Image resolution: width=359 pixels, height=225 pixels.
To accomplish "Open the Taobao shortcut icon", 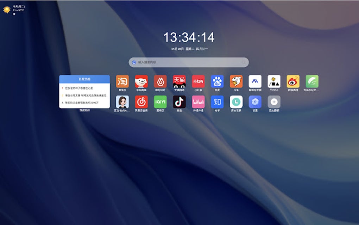I will point(122,81).
